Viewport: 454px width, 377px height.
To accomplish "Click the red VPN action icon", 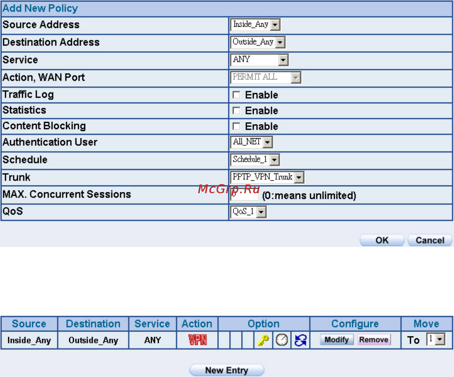I will pos(198,340).
